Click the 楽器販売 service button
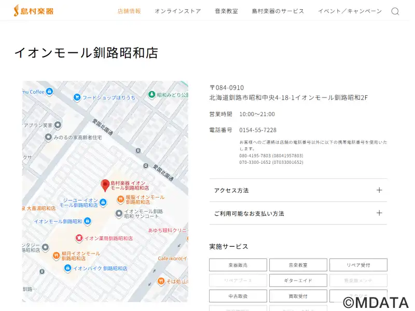The image size is (415, 311). pos(238,265)
